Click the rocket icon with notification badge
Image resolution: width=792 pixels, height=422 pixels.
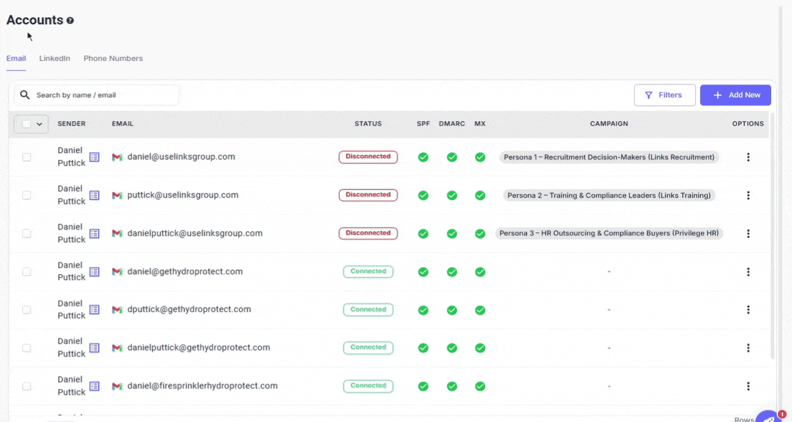coord(768,417)
